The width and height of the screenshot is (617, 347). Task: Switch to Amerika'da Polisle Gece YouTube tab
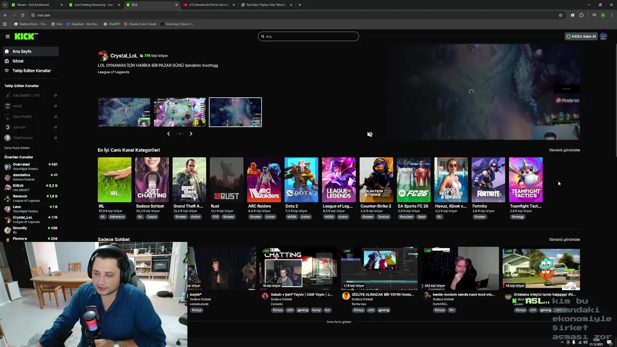tap(208, 5)
